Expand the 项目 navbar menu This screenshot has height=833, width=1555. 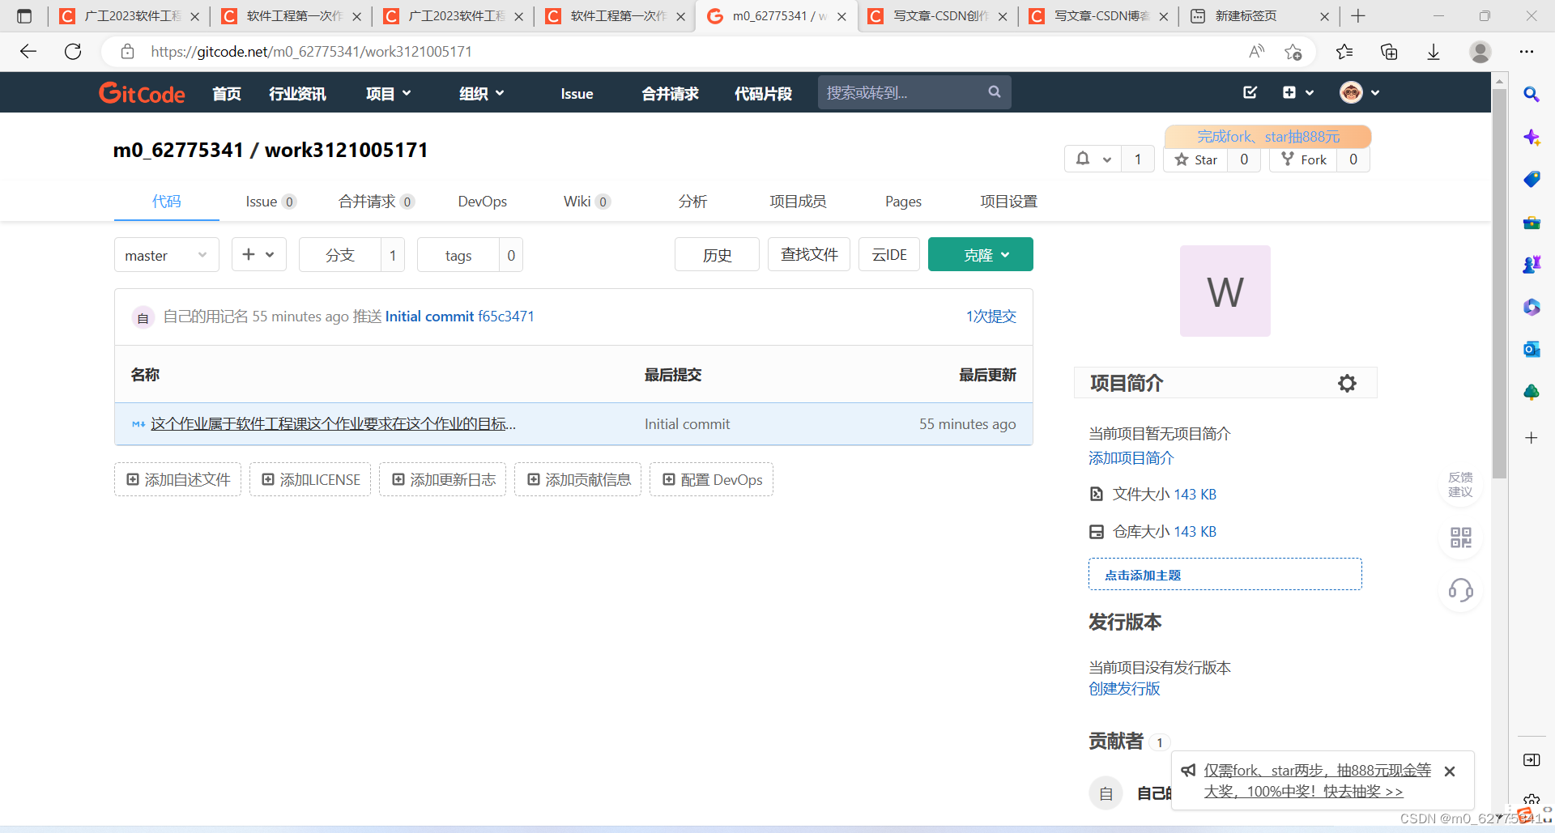coord(388,93)
